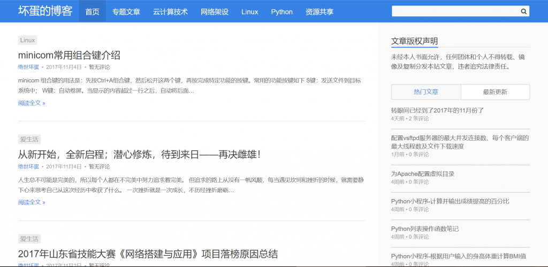Click 暂无评论 under the minicom post

point(99,67)
